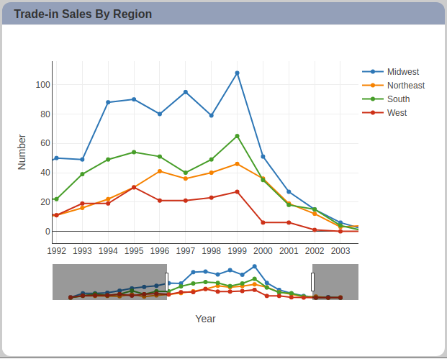Click the Trade-in Sales By Region title
447x359 pixels.
[83, 14]
